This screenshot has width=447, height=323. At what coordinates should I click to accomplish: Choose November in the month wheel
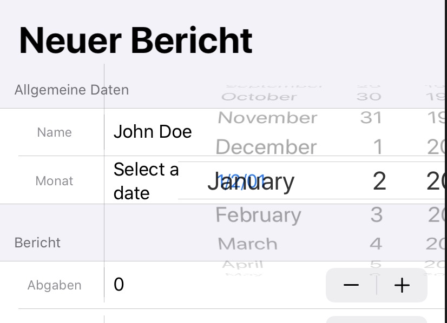267,118
